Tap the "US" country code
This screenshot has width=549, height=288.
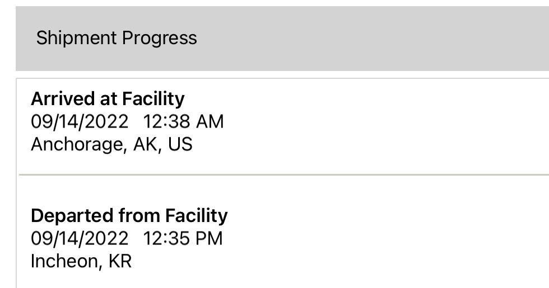click(180, 144)
